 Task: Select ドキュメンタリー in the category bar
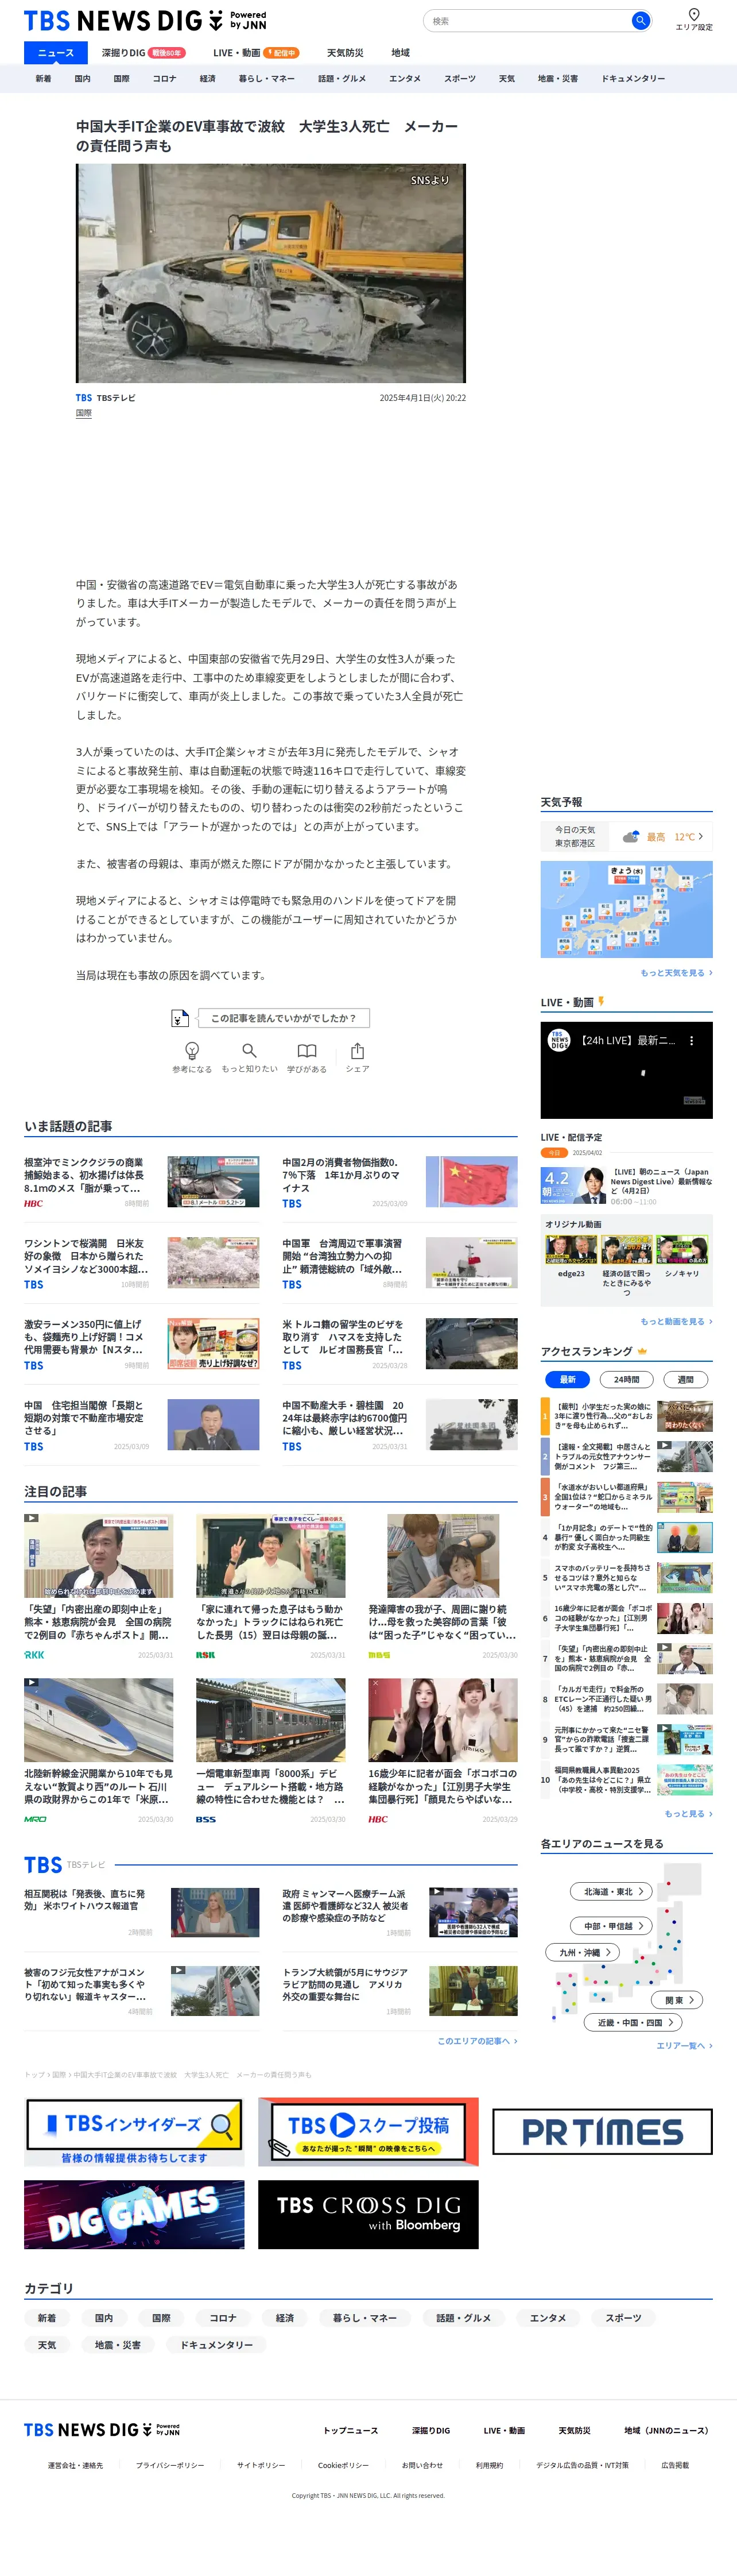pyautogui.click(x=632, y=78)
